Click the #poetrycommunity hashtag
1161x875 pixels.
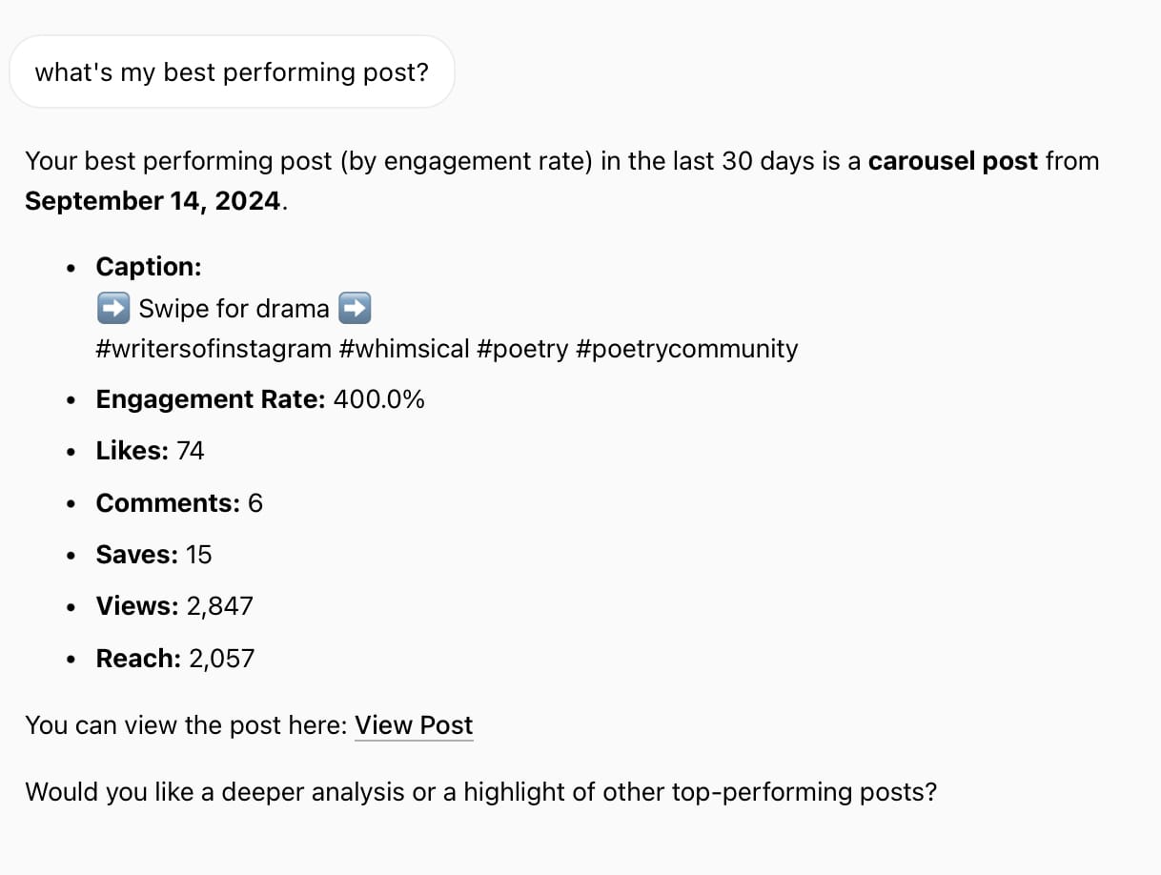pos(687,349)
